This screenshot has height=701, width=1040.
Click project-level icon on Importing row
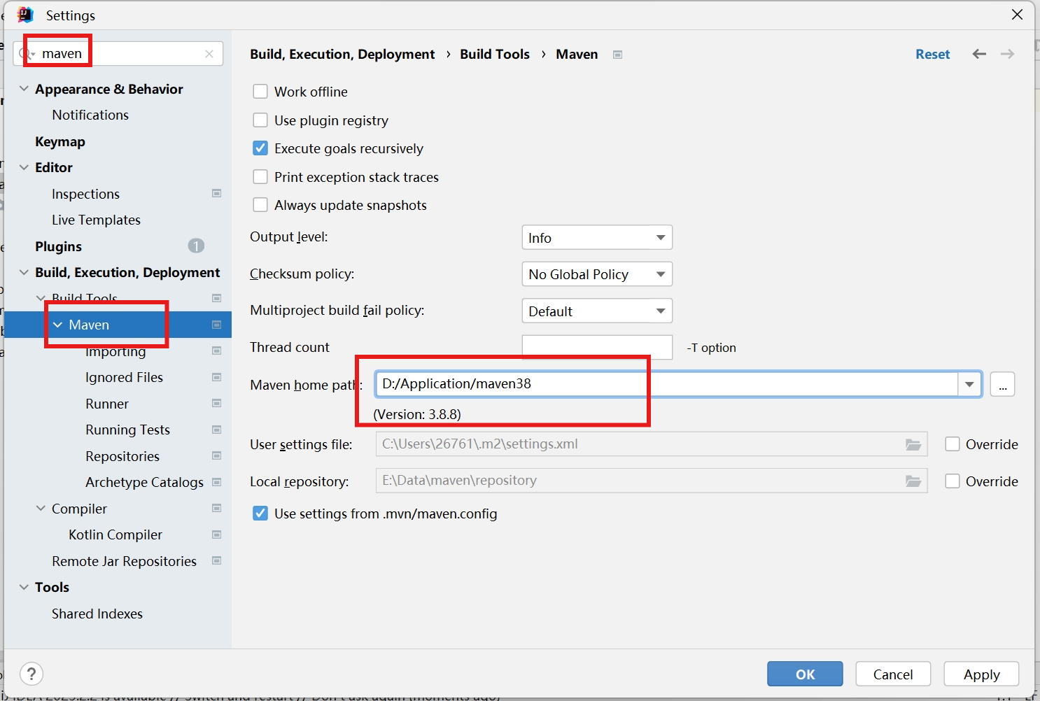[x=217, y=350]
